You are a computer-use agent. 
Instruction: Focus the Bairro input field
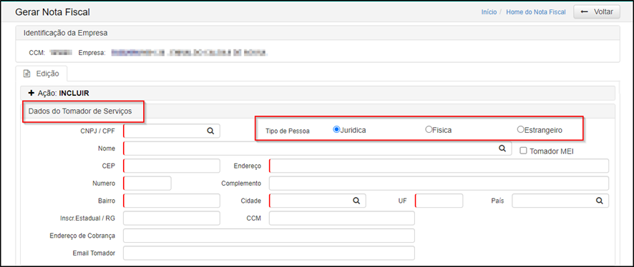[172, 201]
